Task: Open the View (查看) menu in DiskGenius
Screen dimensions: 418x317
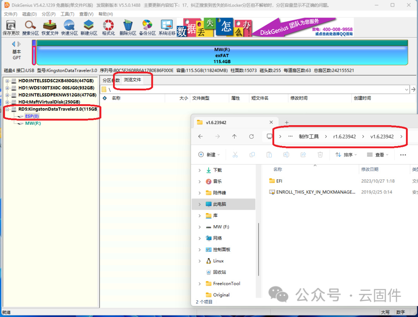Action: 86,14
